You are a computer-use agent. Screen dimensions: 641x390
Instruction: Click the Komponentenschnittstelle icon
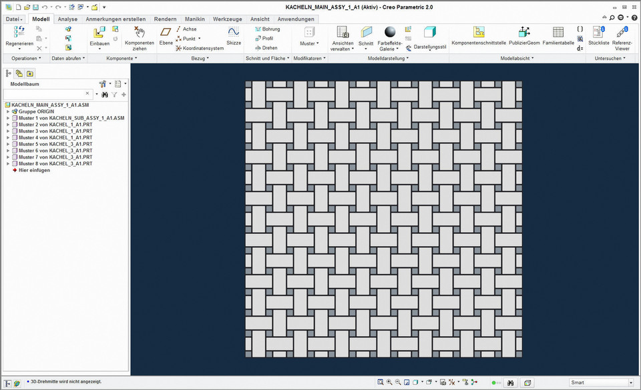tap(479, 33)
